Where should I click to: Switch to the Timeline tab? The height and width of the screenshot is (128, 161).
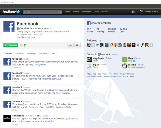8,53
